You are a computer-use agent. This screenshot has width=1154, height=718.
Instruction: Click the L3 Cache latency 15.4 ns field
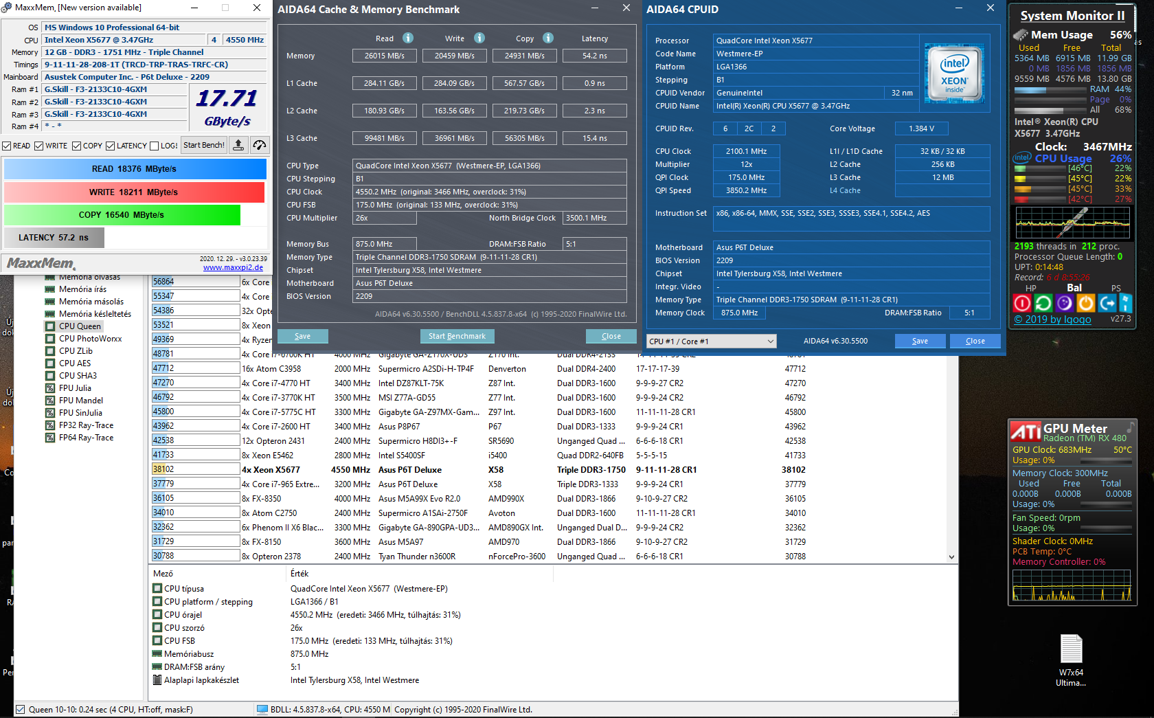[595, 138]
